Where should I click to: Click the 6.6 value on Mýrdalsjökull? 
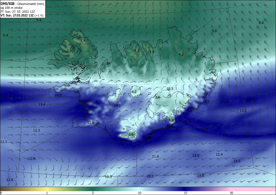click(x=131, y=134)
